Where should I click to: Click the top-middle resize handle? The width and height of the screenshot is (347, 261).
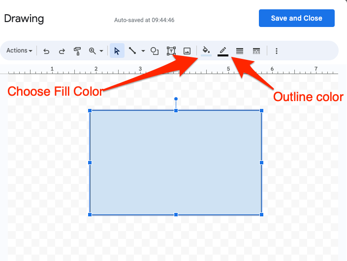pyautogui.click(x=176, y=110)
